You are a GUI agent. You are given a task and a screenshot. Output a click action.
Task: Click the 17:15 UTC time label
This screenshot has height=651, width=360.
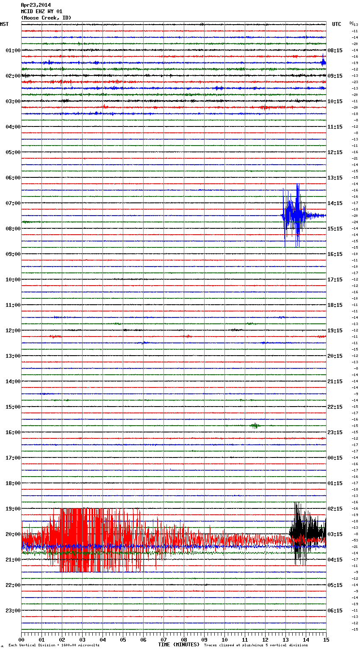tap(335, 280)
